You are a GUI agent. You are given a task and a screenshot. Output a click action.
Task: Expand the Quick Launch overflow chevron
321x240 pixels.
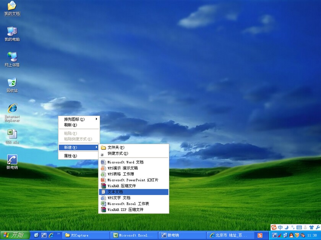[x=58, y=234]
